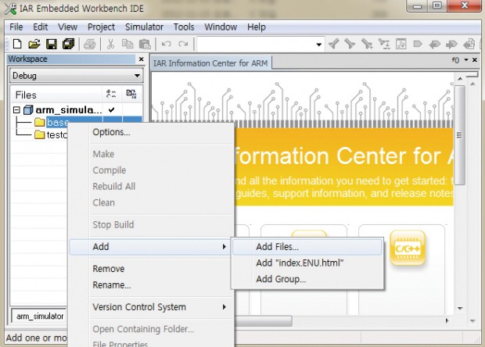Viewport: 485px width, 347px height.
Task: Open the File menu
Action: click(16, 27)
